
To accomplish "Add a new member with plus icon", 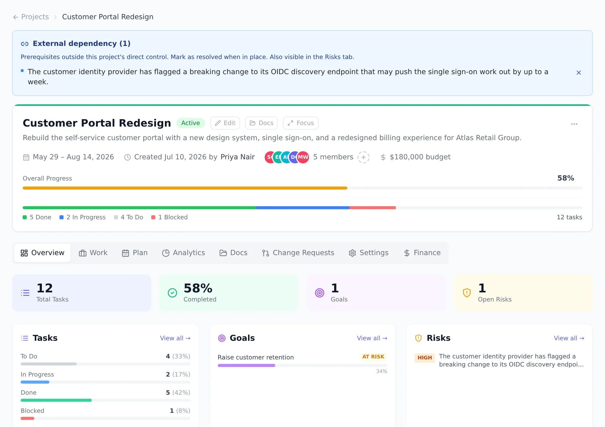I will (x=363, y=157).
